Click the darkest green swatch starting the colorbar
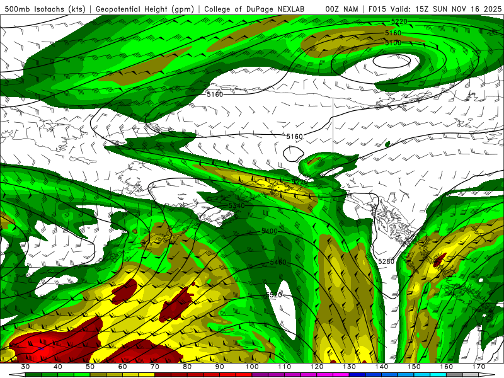 click(x=33, y=375)
